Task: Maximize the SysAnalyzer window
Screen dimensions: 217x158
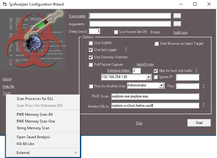Action: (195, 4)
